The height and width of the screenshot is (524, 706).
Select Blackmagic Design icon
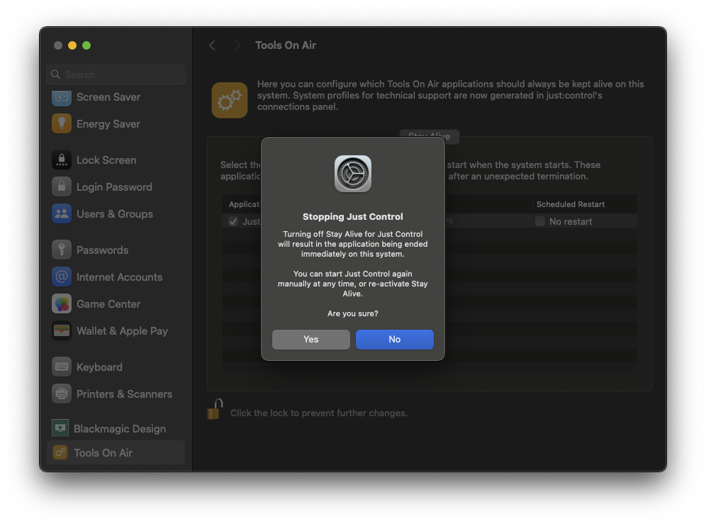(x=60, y=428)
